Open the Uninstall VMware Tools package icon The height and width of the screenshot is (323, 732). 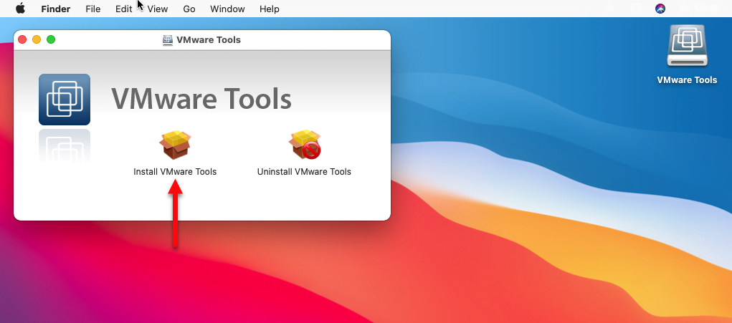(x=305, y=145)
